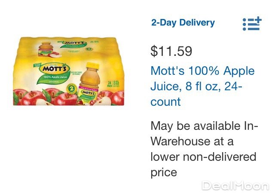Tap the add-to-list icon with plus sign
This screenshot has width=275, height=196.
click(252, 24)
